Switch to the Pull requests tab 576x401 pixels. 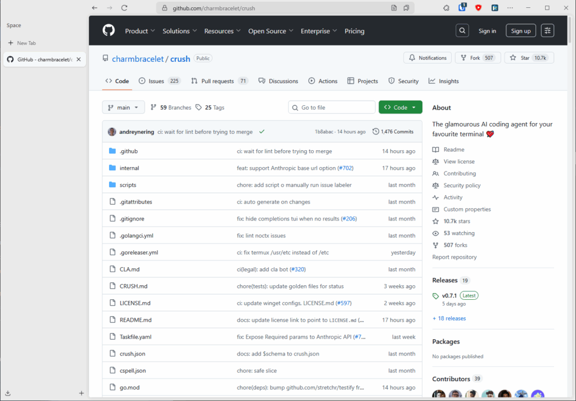coord(219,81)
